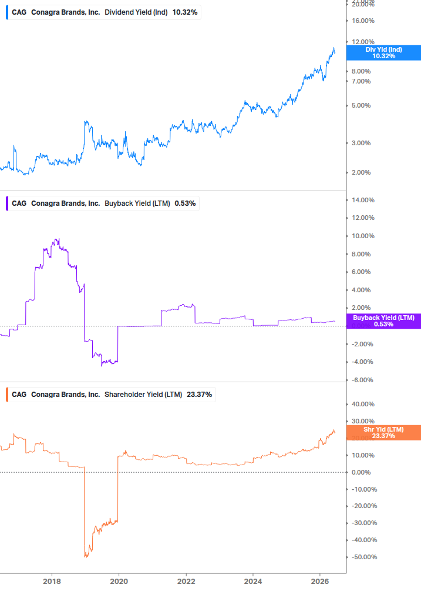This screenshot has height=591, width=421.
Task: Click the 4.00% tick on buyback axis
Action: click(361, 291)
